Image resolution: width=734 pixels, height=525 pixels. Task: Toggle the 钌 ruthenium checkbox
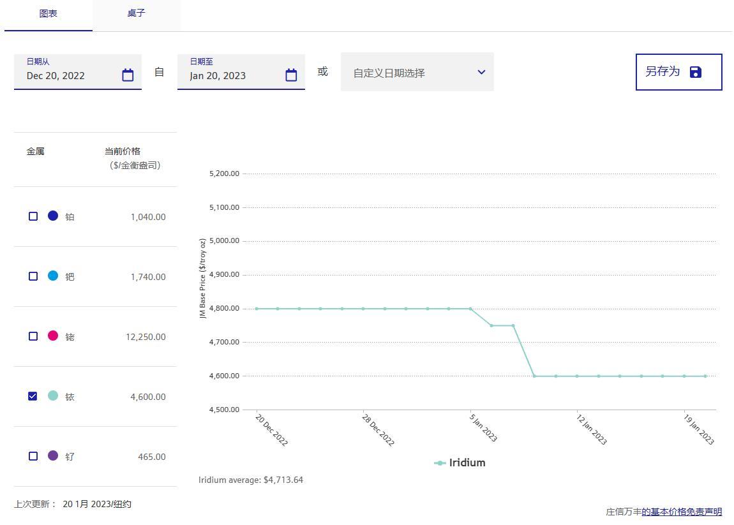click(x=33, y=456)
